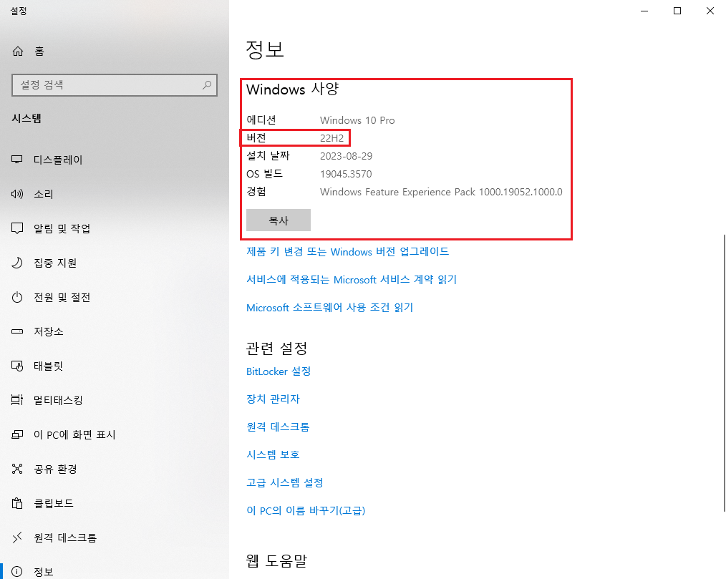
Task: Select the 디스플레이 monitor icon
Action: pyautogui.click(x=17, y=160)
